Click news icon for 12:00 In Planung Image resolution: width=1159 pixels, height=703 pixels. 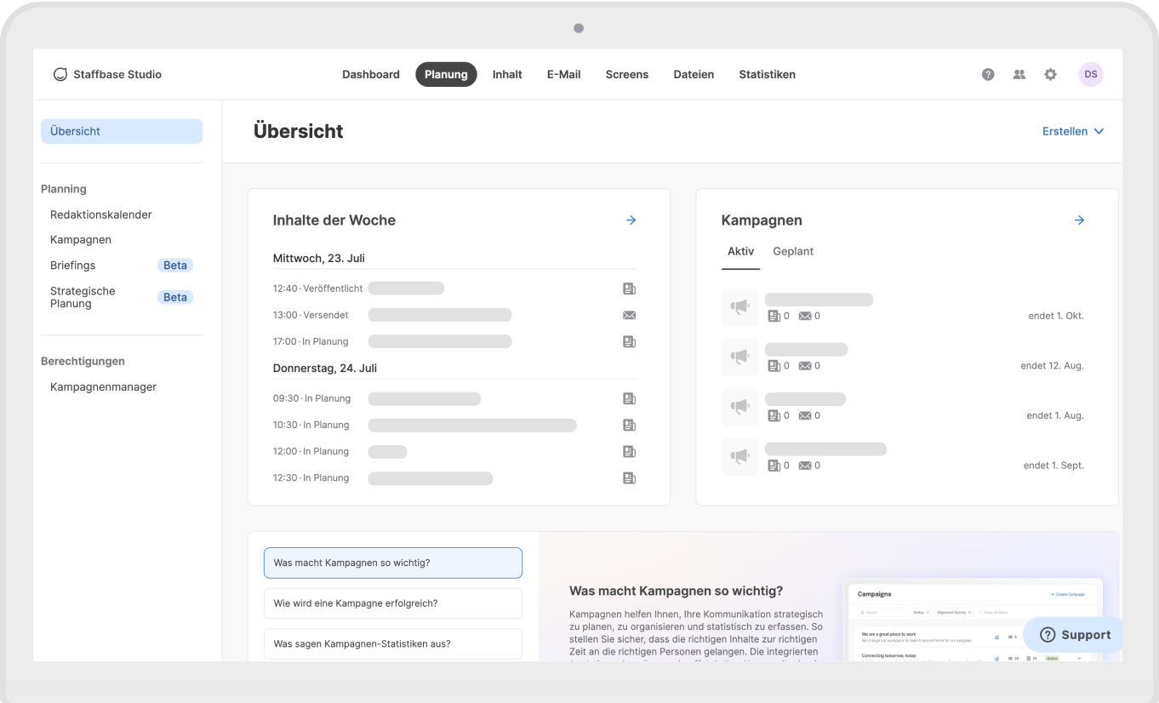coord(629,451)
